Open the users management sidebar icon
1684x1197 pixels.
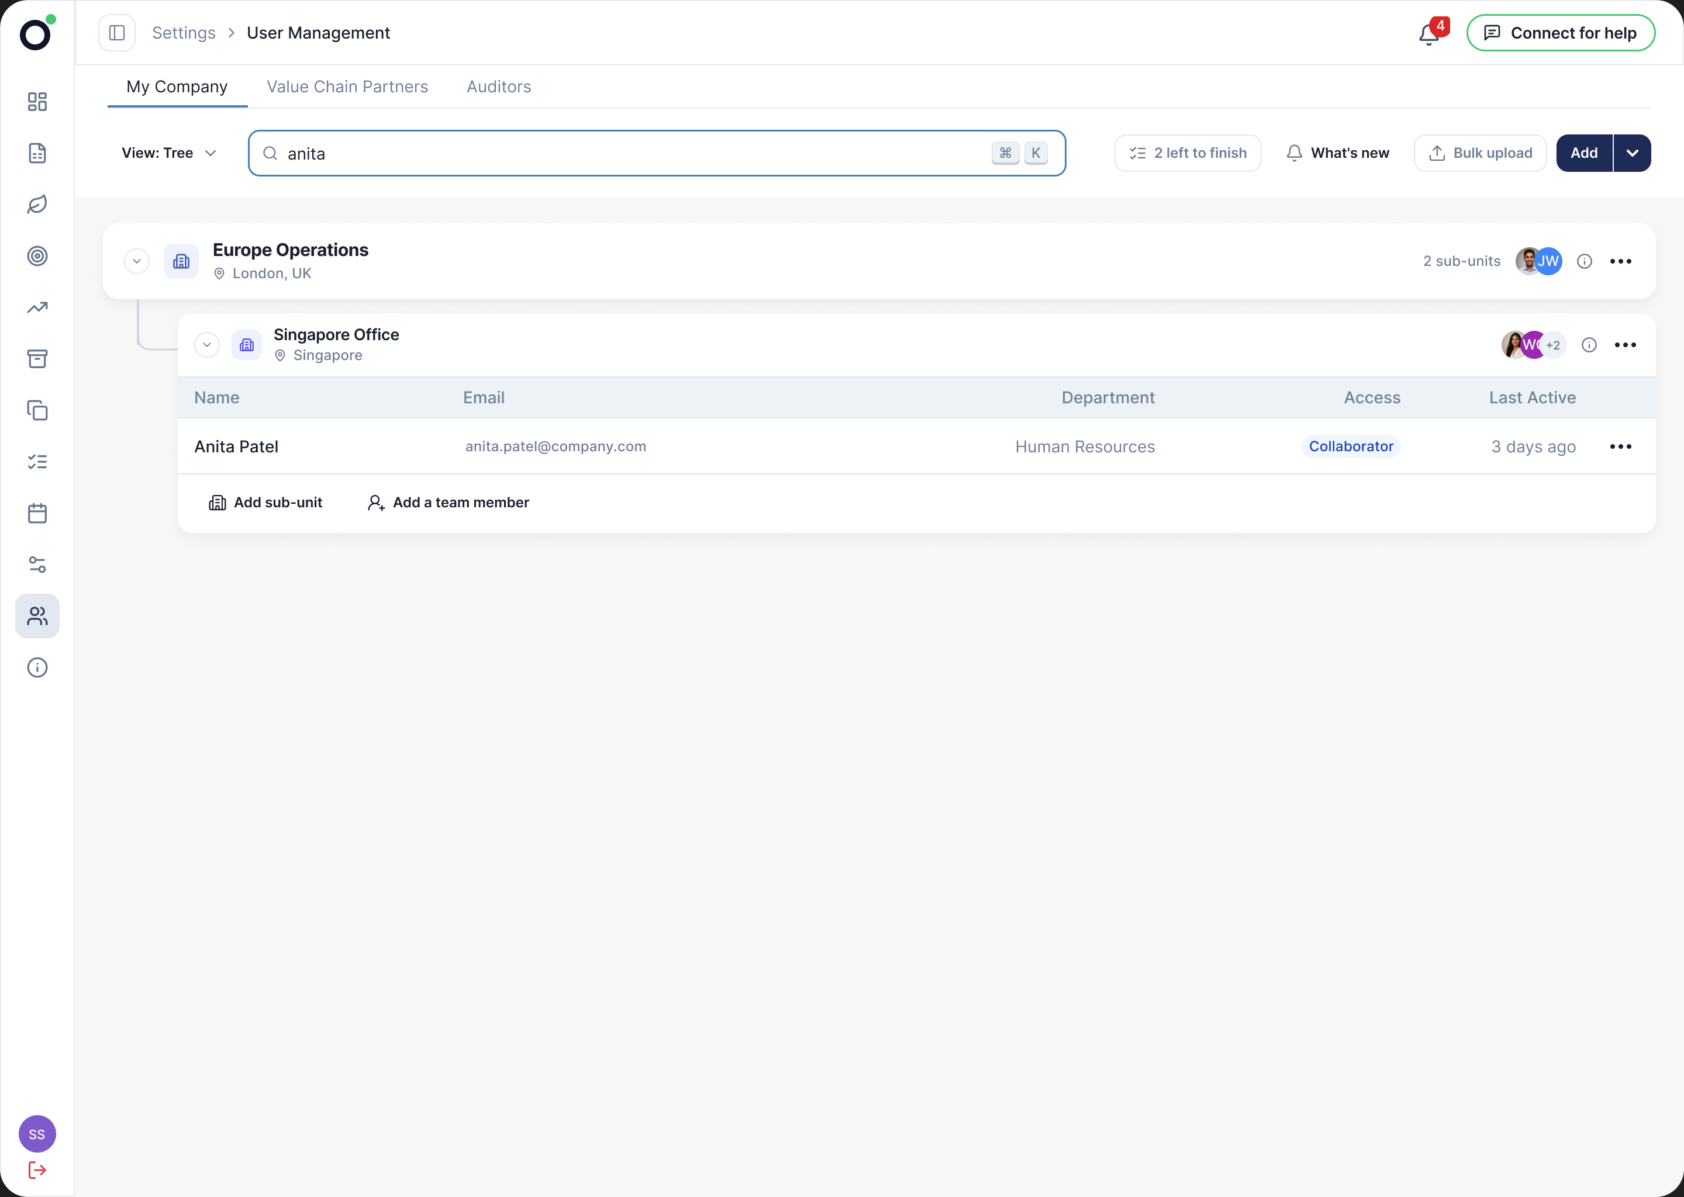37,616
